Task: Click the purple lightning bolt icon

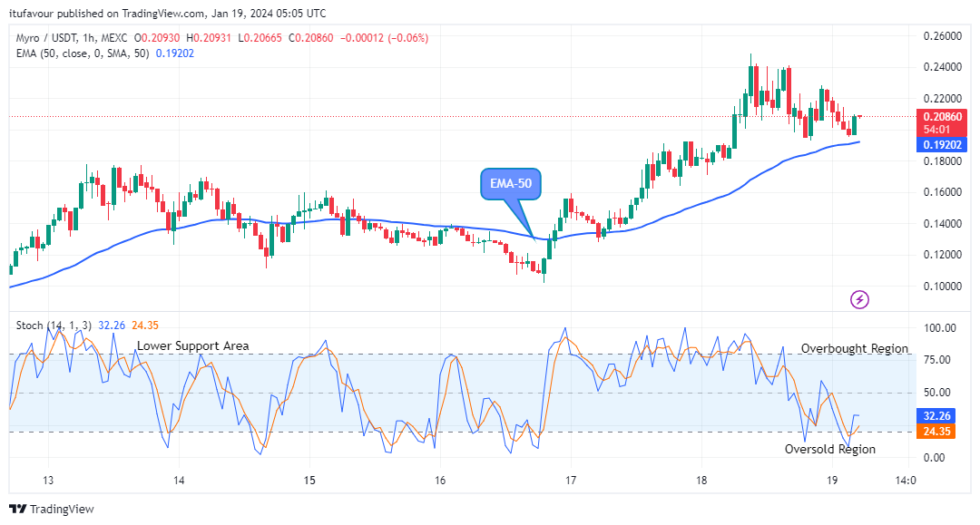Action: click(859, 299)
